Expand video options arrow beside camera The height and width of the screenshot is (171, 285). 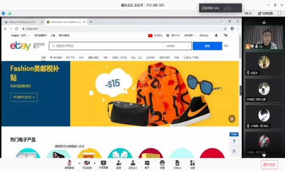[95, 163]
